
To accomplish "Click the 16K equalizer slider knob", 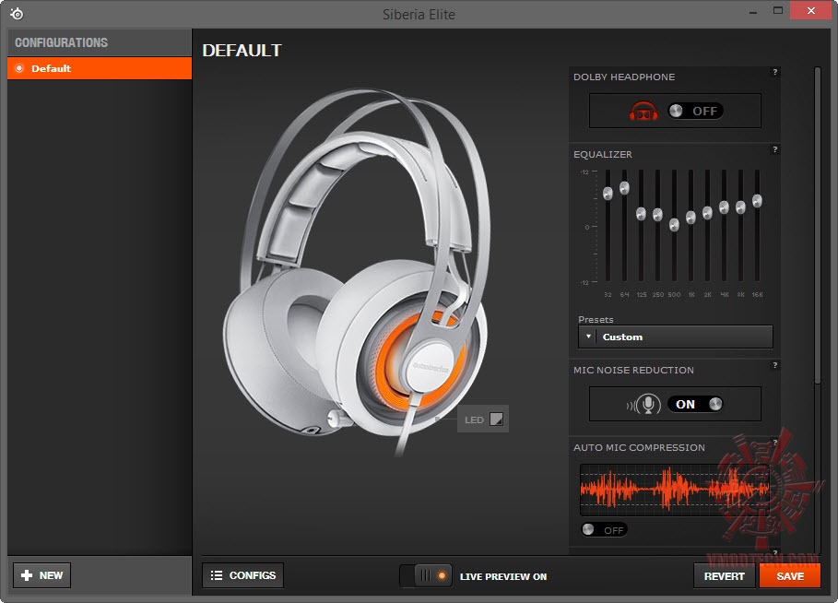I will [757, 201].
